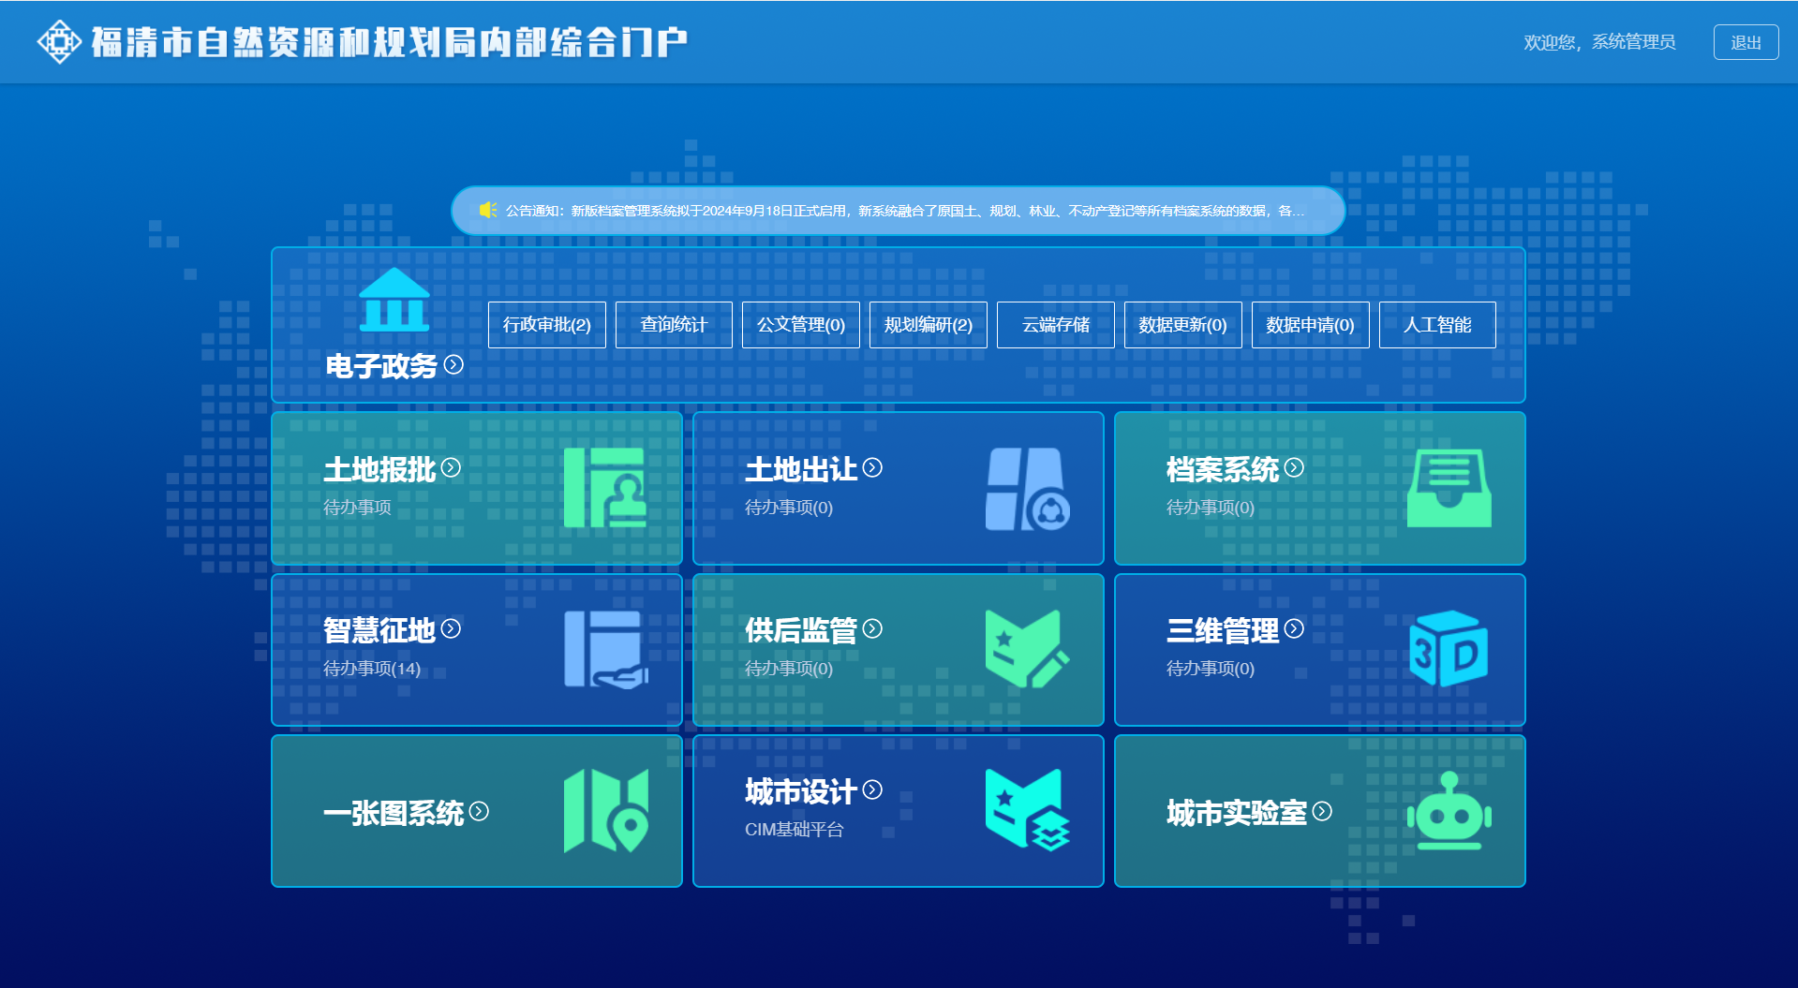This screenshot has width=1798, height=988.
Task: Click 待办事项 under 土地报批
Action: [357, 508]
